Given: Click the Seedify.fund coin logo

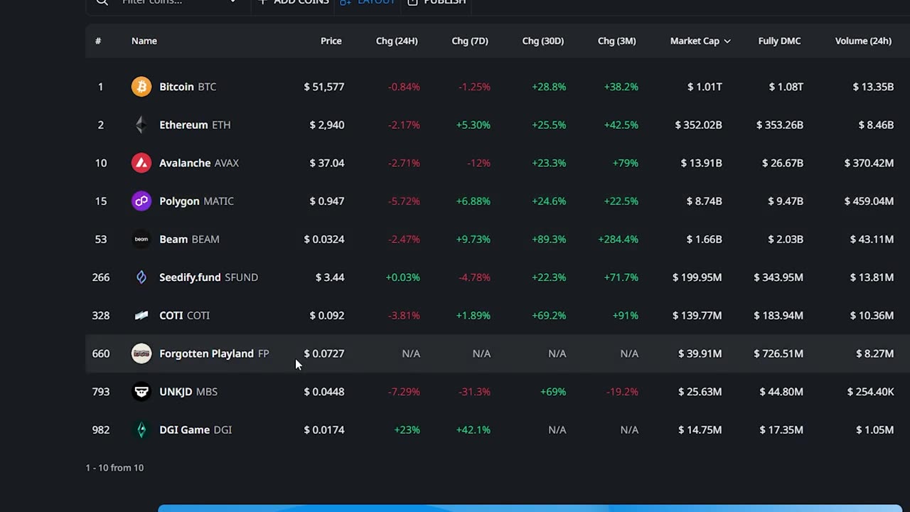Looking at the screenshot, I should [141, 277].
